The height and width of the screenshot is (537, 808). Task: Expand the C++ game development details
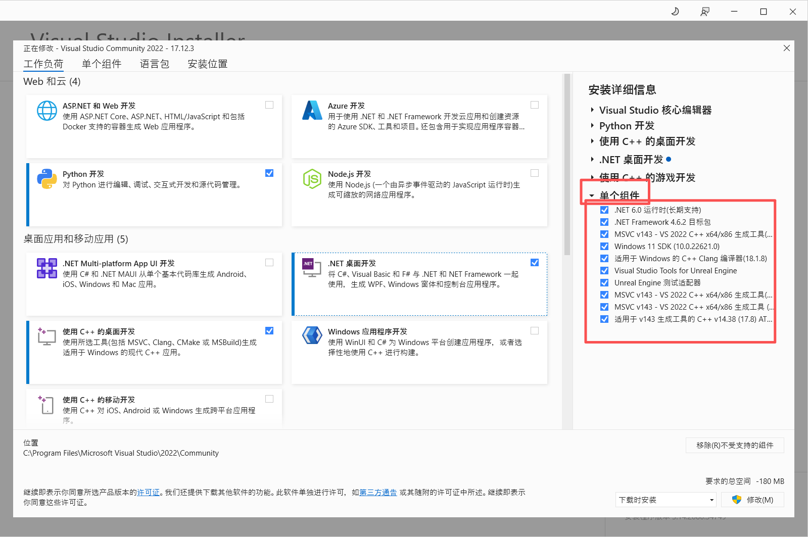point(592,177)
